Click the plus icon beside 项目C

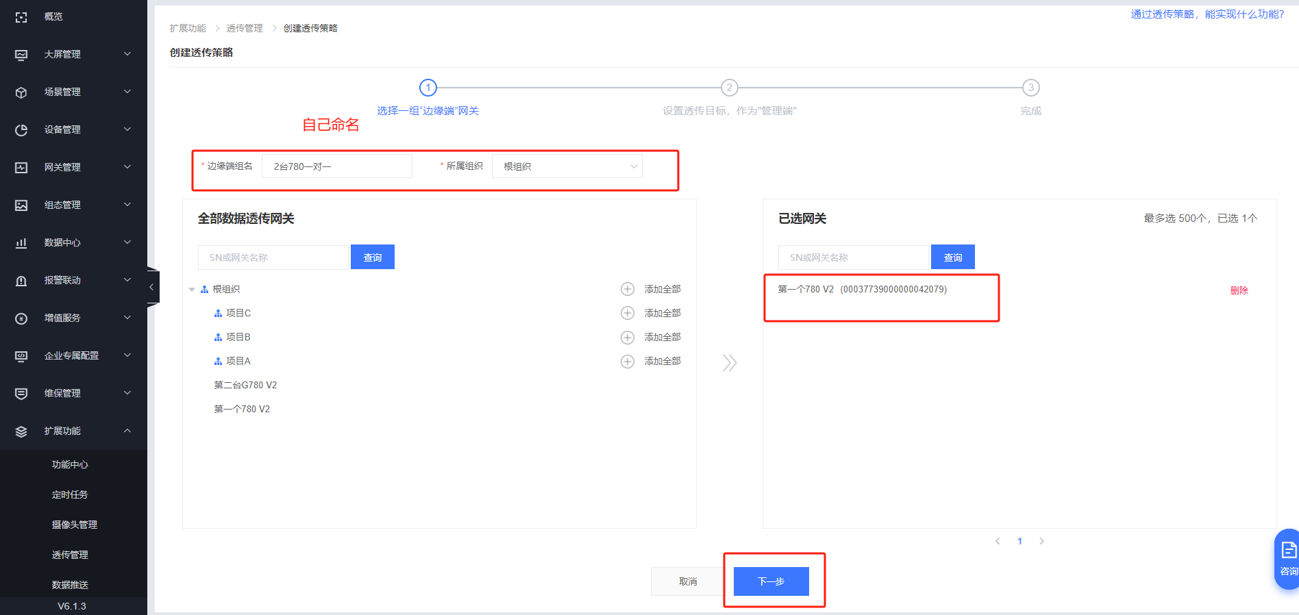pyautogui.click(x=627, y=313)
